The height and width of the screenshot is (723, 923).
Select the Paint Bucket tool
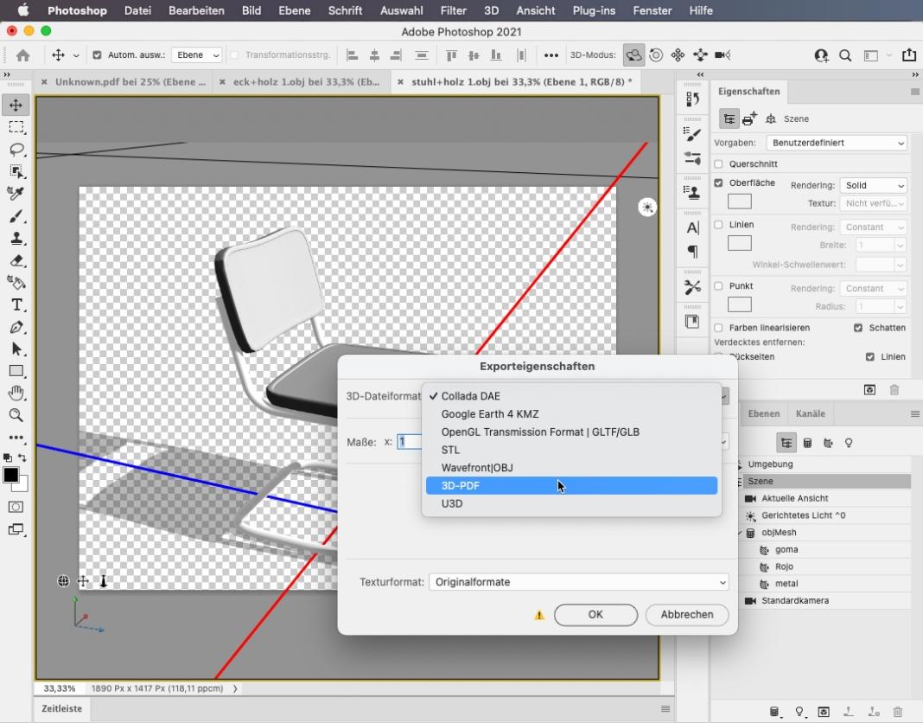click(16, 283)
